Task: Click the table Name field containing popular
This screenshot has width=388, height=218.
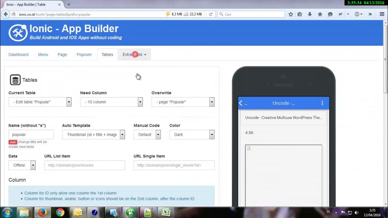Action: tap(31, 134)
